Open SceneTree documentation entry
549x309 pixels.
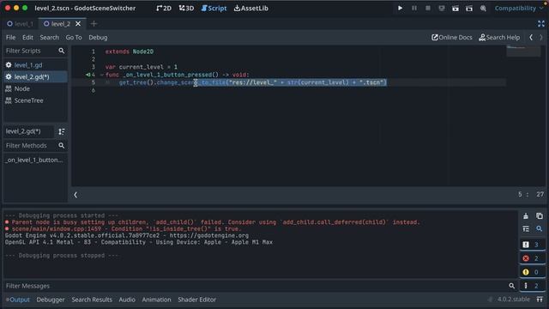(x=35, y=100)
